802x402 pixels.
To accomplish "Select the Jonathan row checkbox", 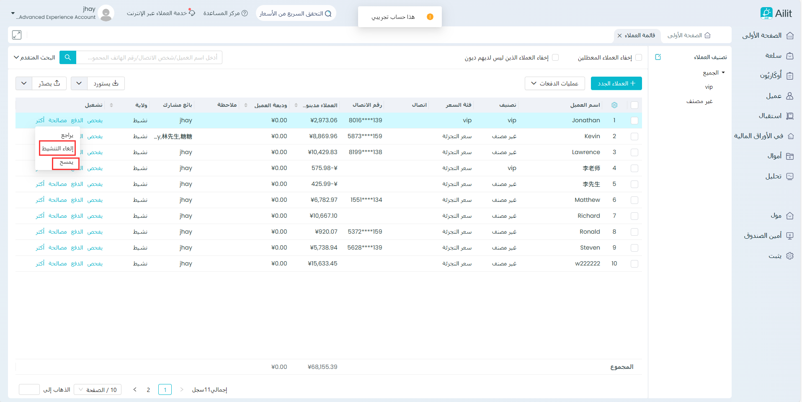I will [x=634, y=121].
